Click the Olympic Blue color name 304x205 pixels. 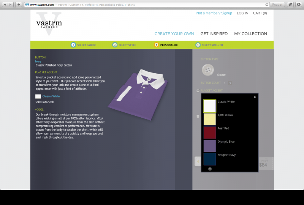[x=226, y=142]
